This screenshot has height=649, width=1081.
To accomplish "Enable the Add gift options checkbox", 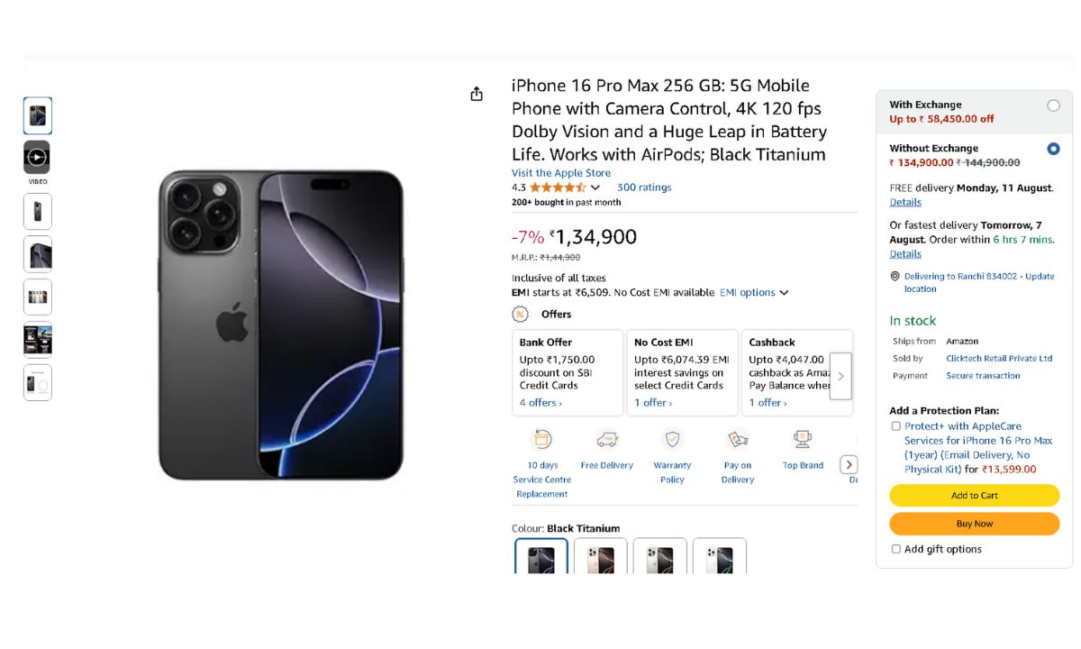I will tap(895, 549).
